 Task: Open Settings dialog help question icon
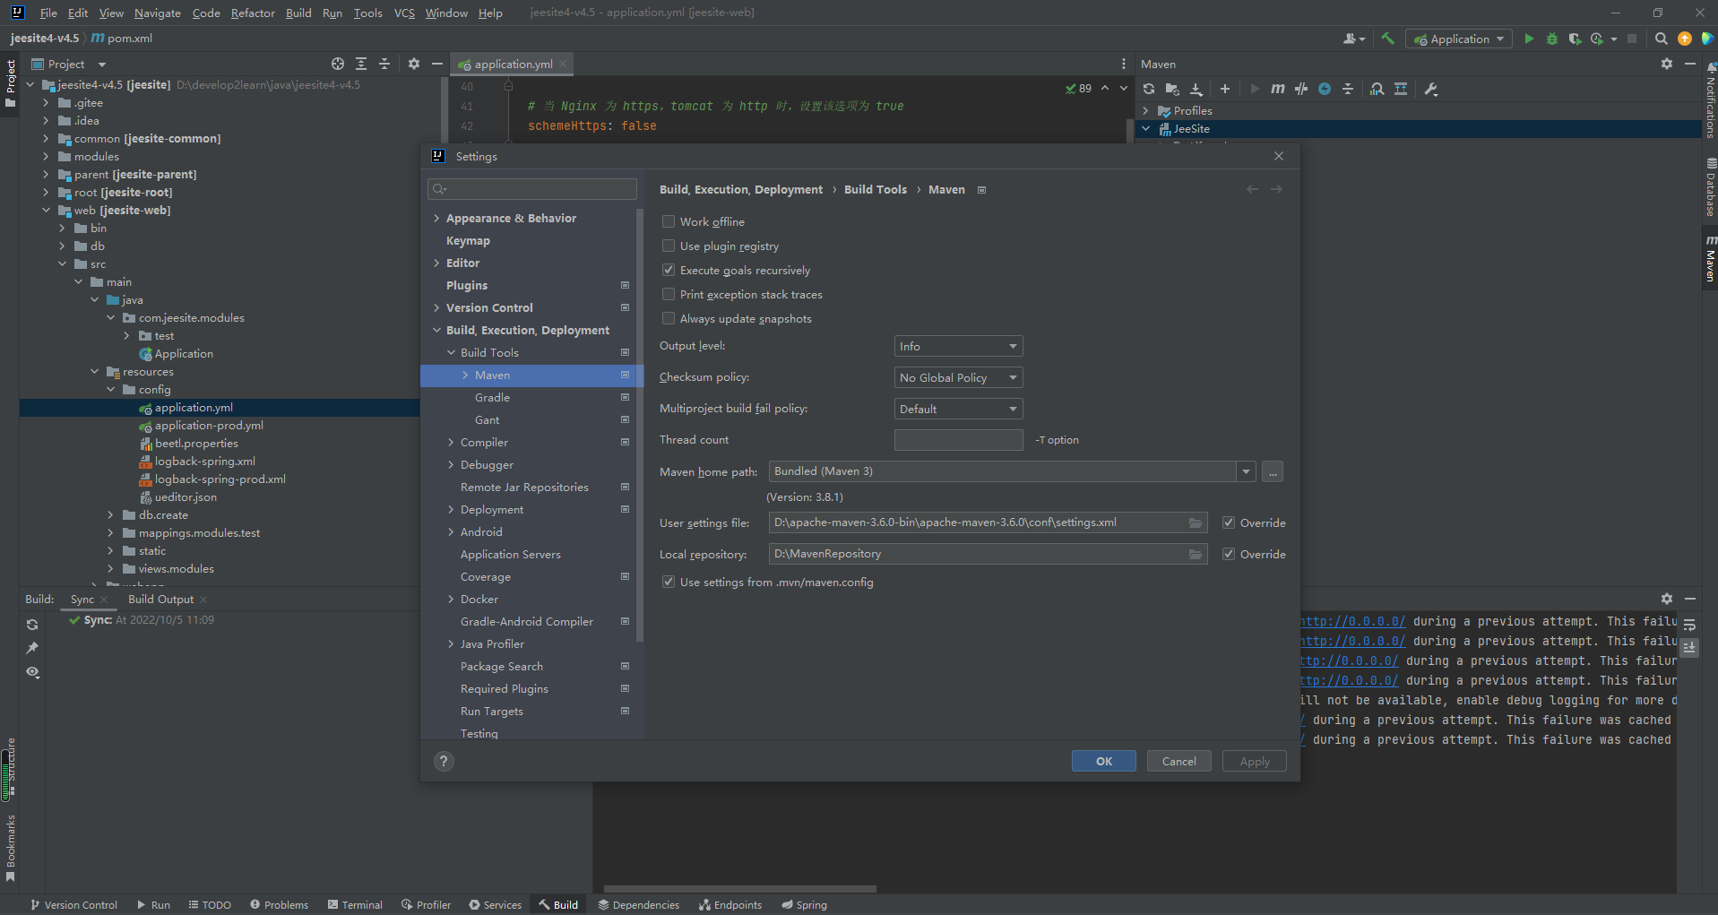click(444, 761)
